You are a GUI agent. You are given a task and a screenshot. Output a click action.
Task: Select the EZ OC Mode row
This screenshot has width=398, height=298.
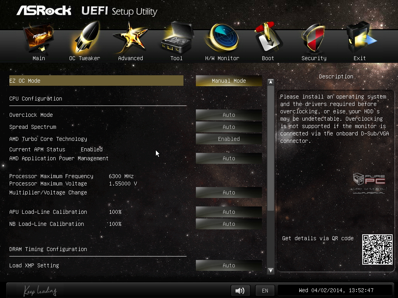tap(96, 81)
